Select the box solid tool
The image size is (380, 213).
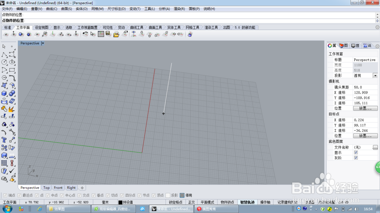[x=4, y=93]
